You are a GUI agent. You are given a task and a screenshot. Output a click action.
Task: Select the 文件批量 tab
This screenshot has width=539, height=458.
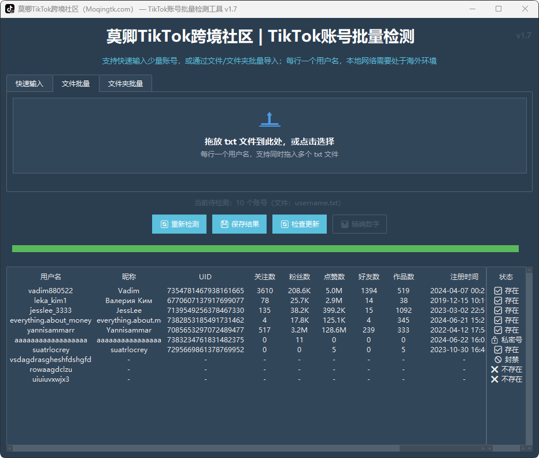click(x=76, y=83)
